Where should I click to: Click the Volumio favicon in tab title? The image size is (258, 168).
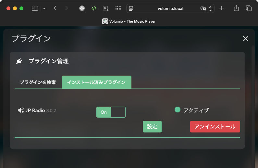(x=105, y=21)
